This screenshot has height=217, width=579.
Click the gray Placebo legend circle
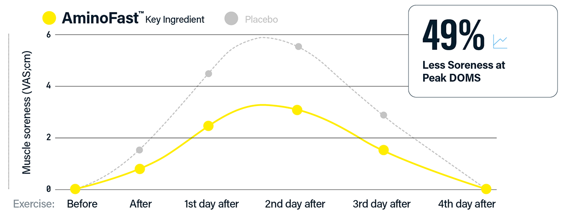232,20
